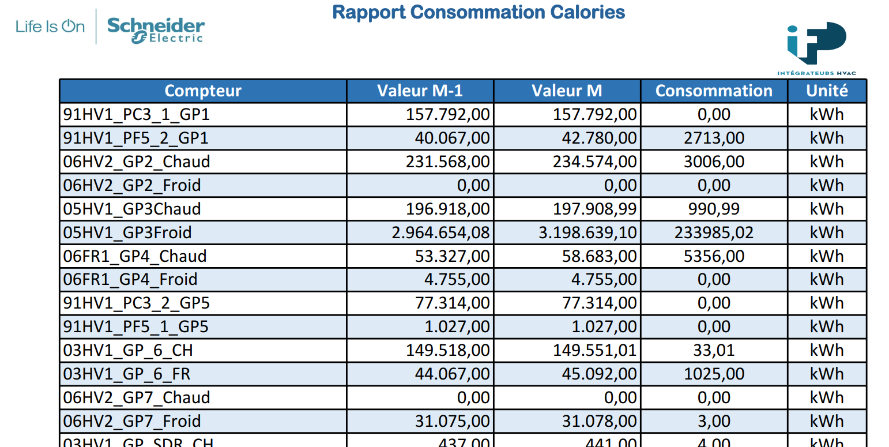Select the 06HV2_GP7_Froid counter cell
This screenshot has height=447, width=889.
(203, 422)
